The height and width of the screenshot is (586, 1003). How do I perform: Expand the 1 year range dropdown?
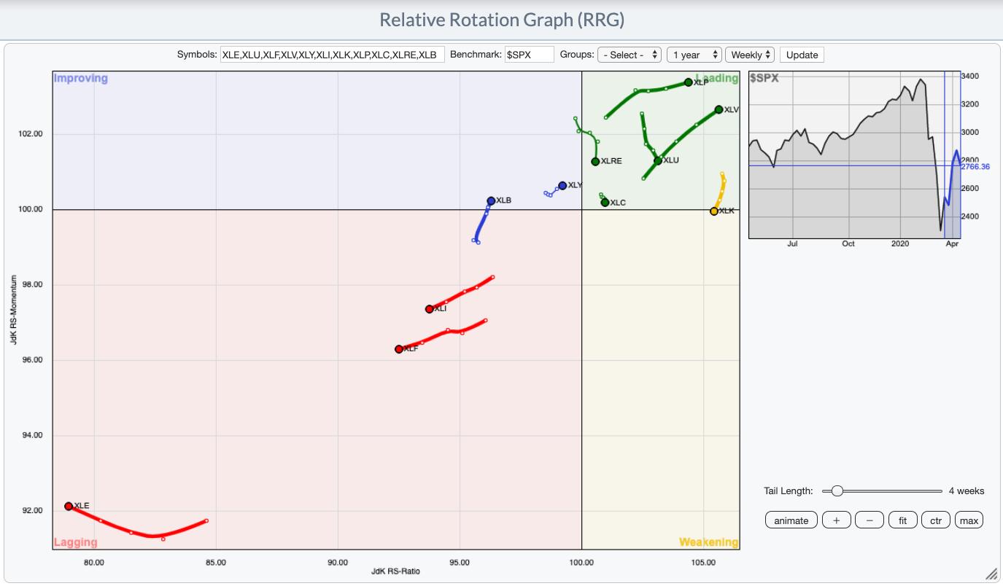(x=694, y=55)
